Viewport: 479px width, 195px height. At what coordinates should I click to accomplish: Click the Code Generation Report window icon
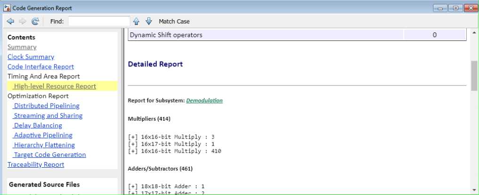pos(7,8)
